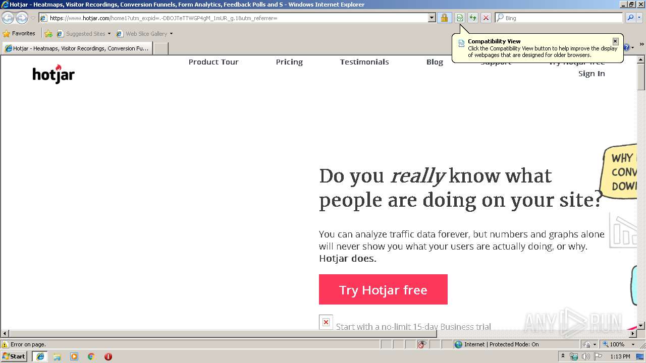
Task: Click the hotjar logo
Action: [53, 74]
